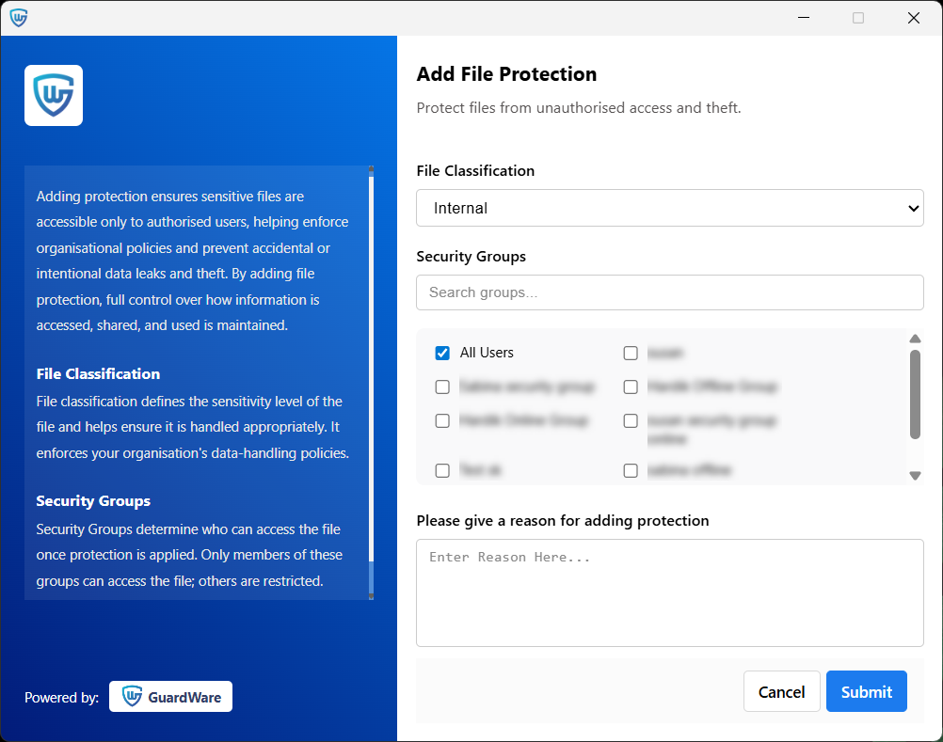Screen dimensions: 943x742
Task: Click the GuardWare shield icon in the title bar
Action: click(x=19, y=17)
